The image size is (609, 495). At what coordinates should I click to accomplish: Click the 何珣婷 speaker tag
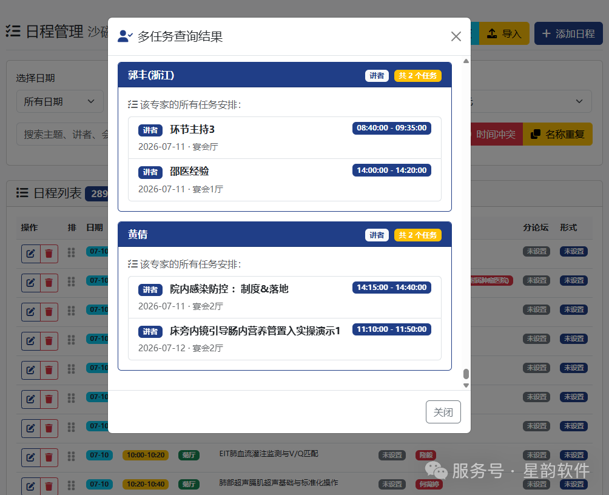click(x=429, y=484)
